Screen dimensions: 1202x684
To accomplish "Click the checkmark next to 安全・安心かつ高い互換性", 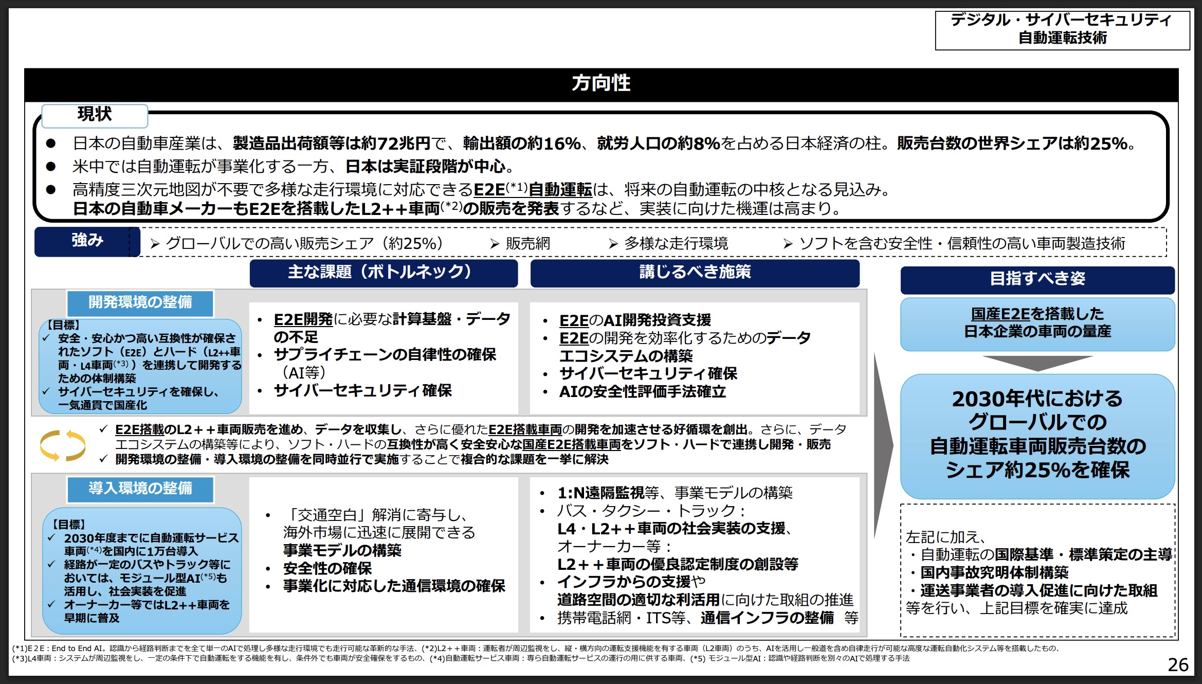I will tap(46, 338).
